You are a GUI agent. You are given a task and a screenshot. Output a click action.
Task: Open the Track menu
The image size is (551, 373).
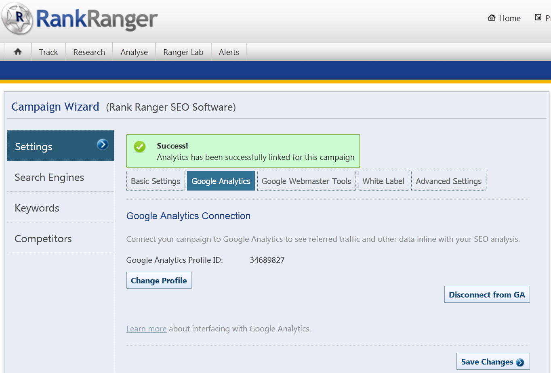tap(48, 52)
